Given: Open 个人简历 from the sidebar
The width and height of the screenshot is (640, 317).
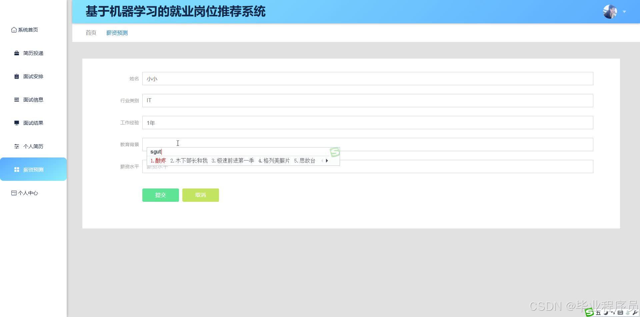Looking at the screenshot, I should click(x=33, y=147).
